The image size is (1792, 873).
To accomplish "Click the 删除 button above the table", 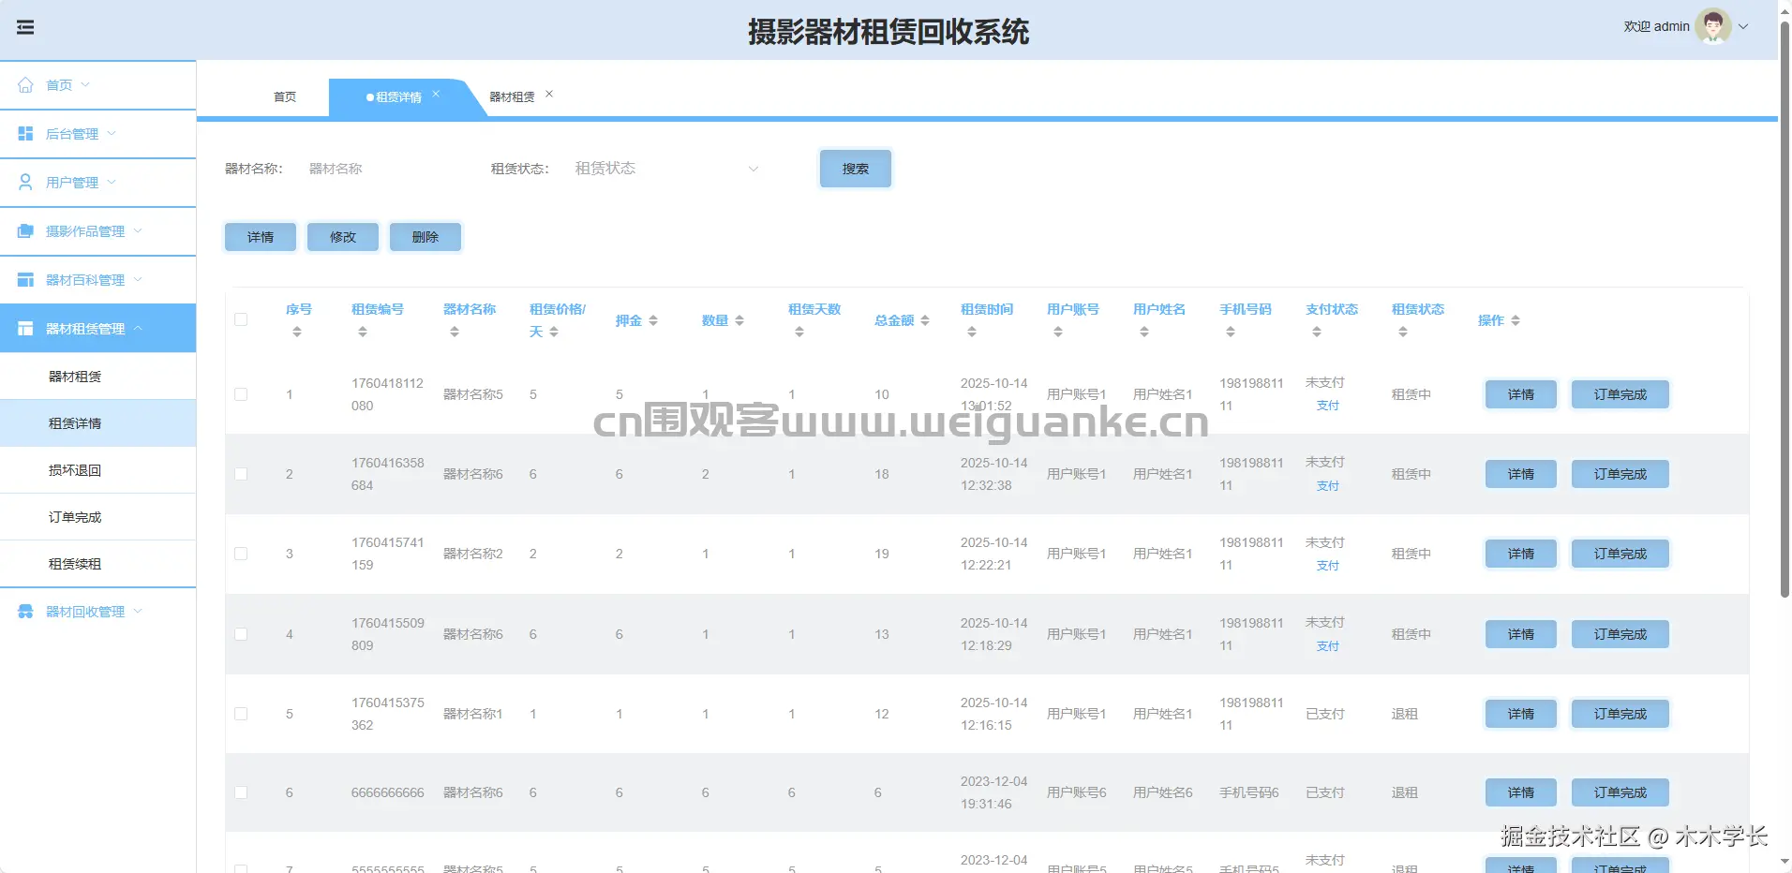I will click(426, 237).
